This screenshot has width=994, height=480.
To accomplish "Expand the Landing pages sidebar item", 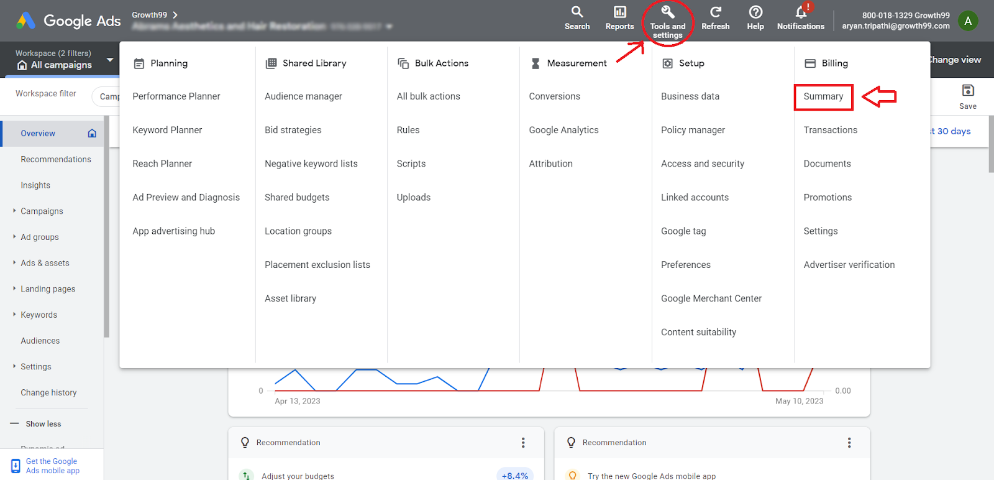I will (14, 288).
